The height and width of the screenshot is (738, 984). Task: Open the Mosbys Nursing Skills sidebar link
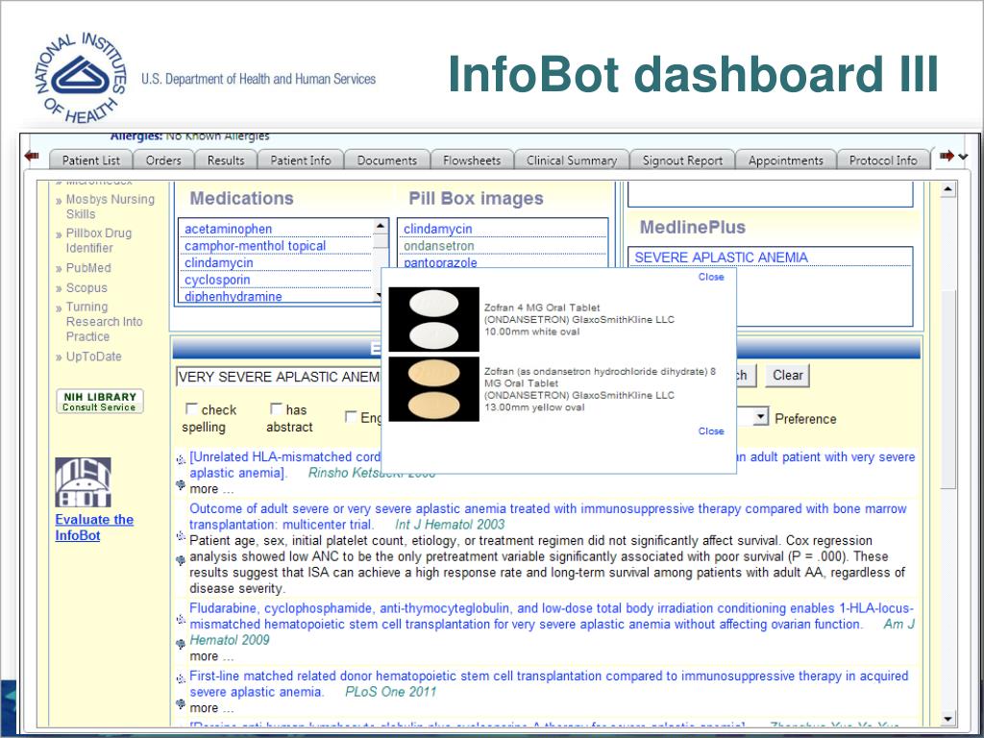click(x=110, y=206)
